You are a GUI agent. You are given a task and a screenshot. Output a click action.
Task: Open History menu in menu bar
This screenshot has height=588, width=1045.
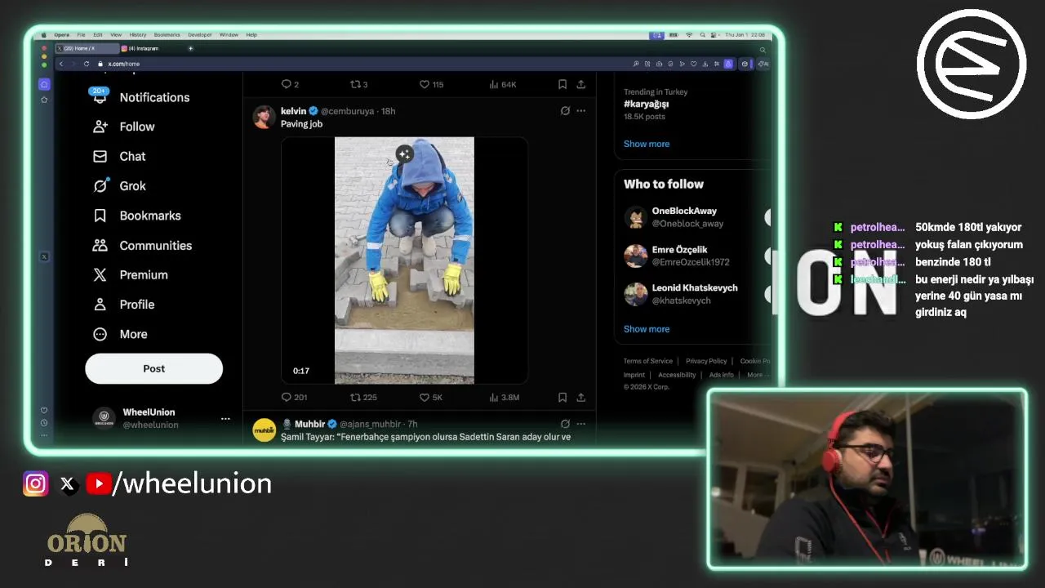click(x=138, y=35)
